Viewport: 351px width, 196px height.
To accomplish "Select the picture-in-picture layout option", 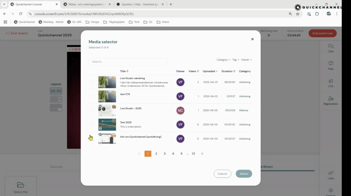I will click(56, 108).
